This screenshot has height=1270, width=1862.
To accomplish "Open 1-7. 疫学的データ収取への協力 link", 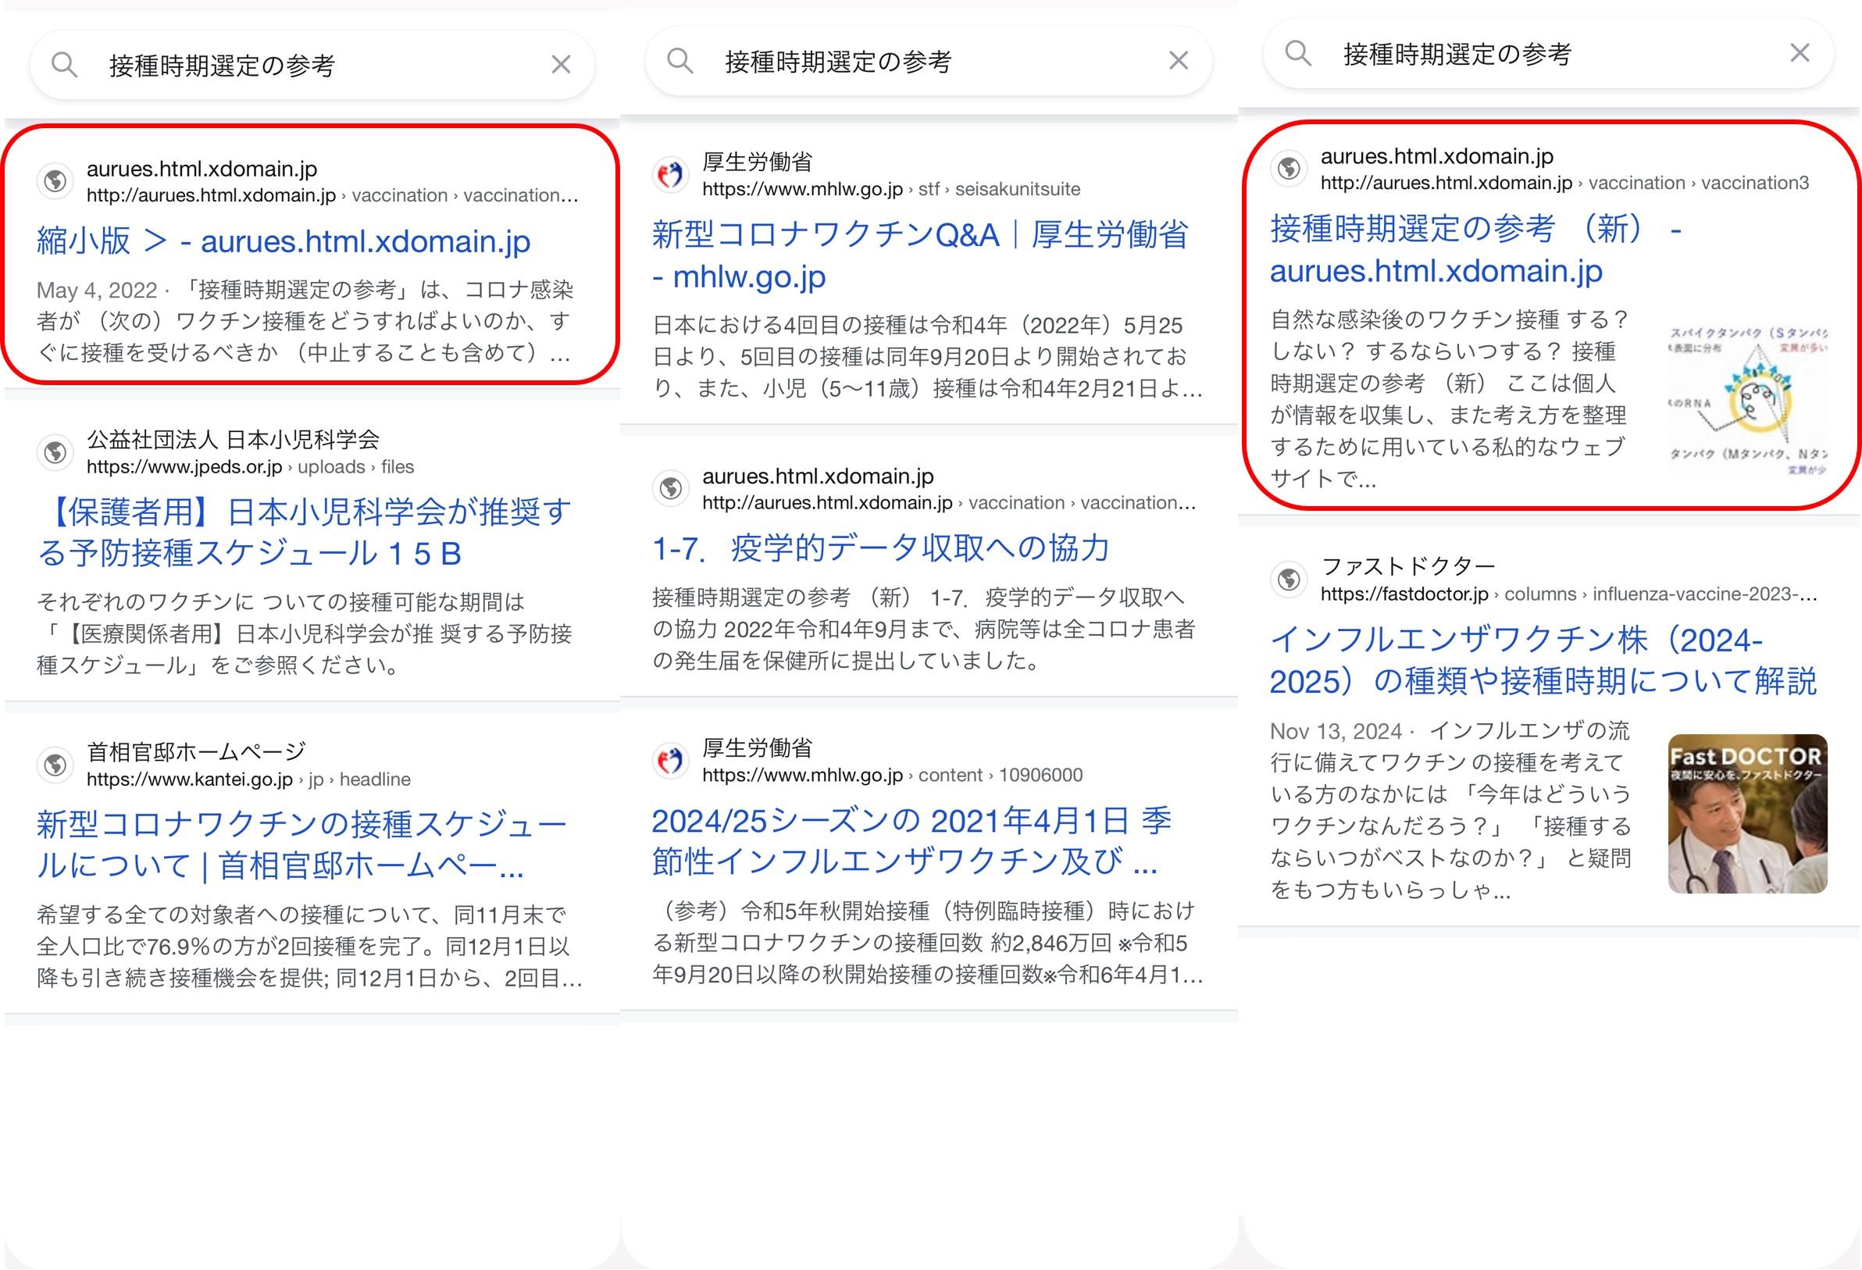I will pos(880,548).
